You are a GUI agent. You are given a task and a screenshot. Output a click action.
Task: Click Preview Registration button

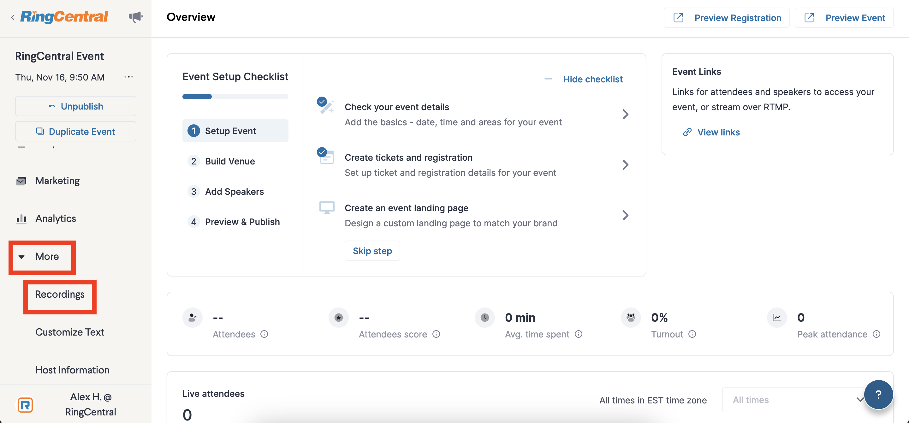pos(727,18)
